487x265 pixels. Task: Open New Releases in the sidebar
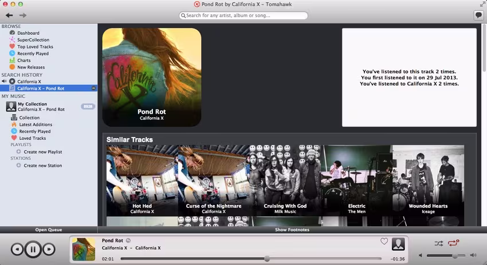pos(31,67)
